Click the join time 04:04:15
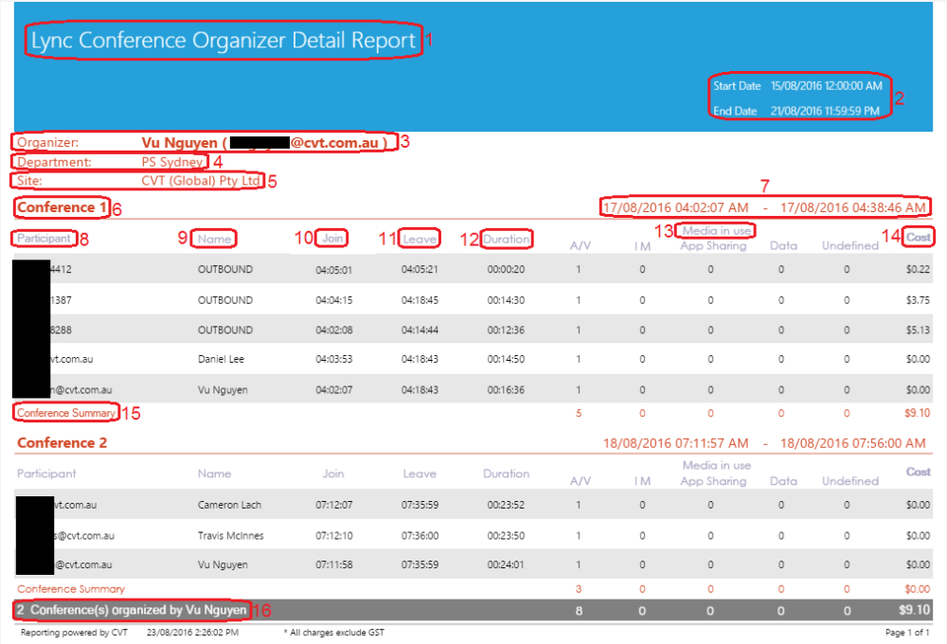The width and height of the screenshot is (947, 644). (x=334, y=300)
